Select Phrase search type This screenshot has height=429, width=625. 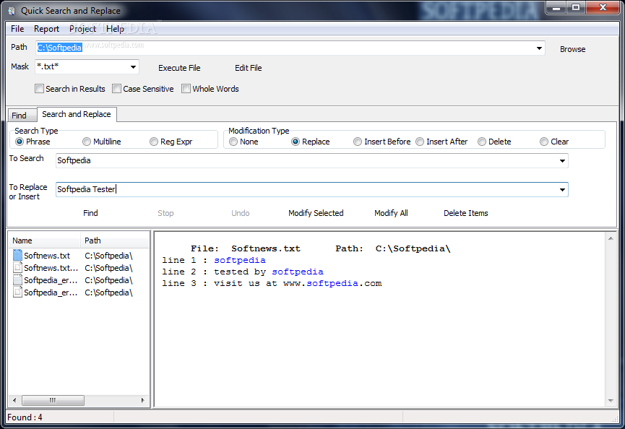tap(20, 142)
